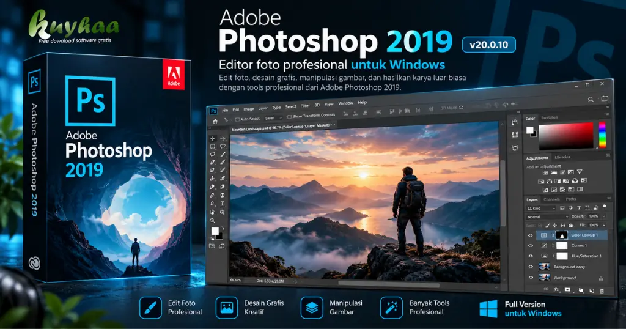Click the Curves 1 layer name
This screenshot has width=626, height=329.
(579, 246)
